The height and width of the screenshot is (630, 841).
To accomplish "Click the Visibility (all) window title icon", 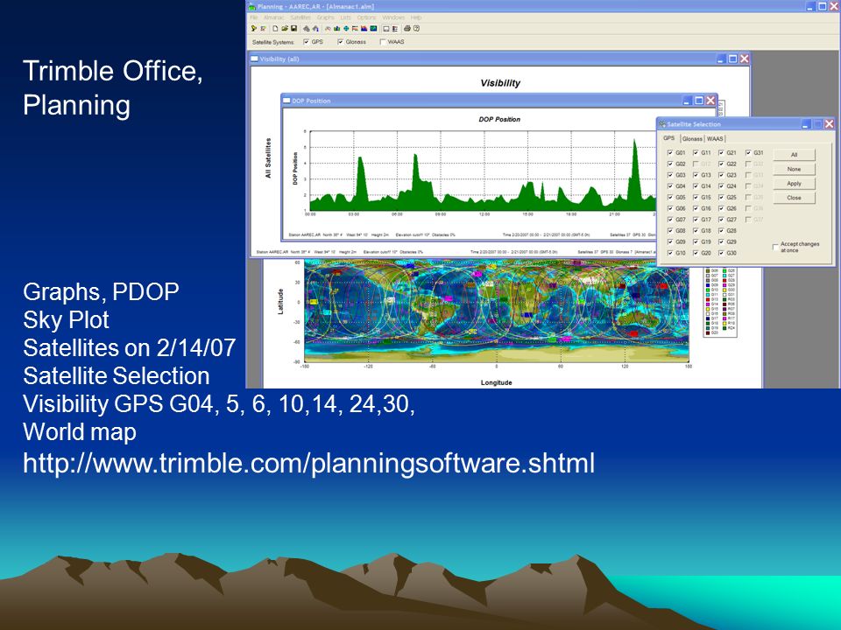I will click(x=255, y=59).
